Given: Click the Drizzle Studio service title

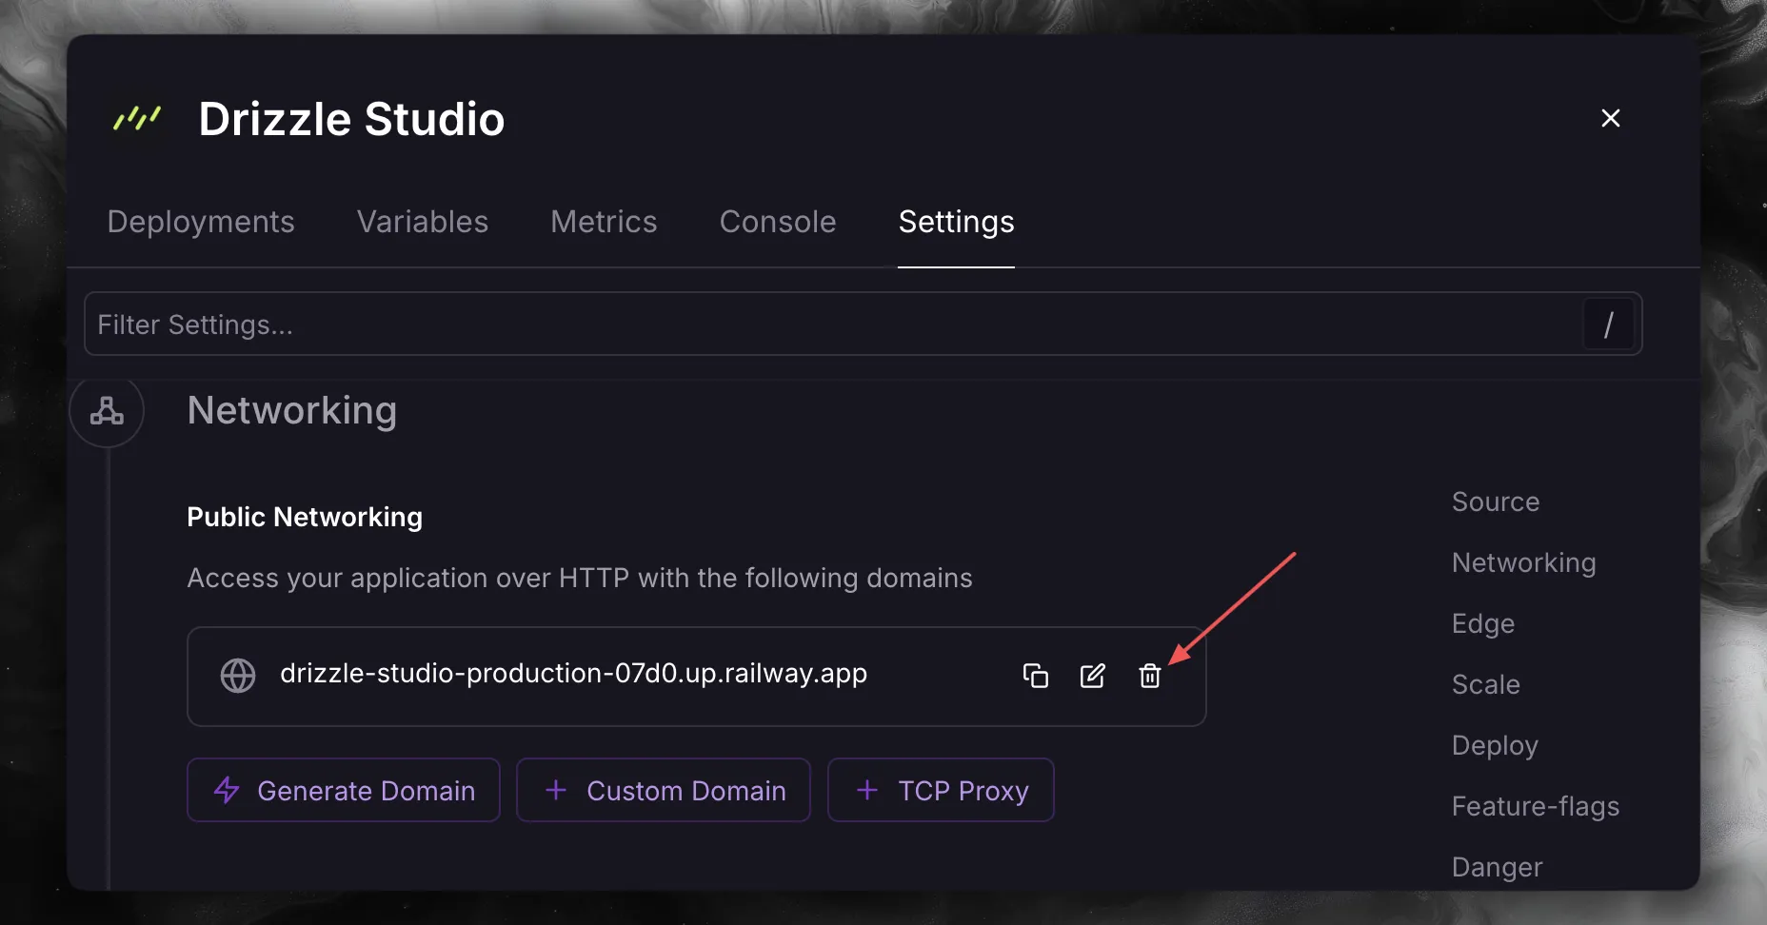Looking at the screenshot, I should (x=352, y=119).
